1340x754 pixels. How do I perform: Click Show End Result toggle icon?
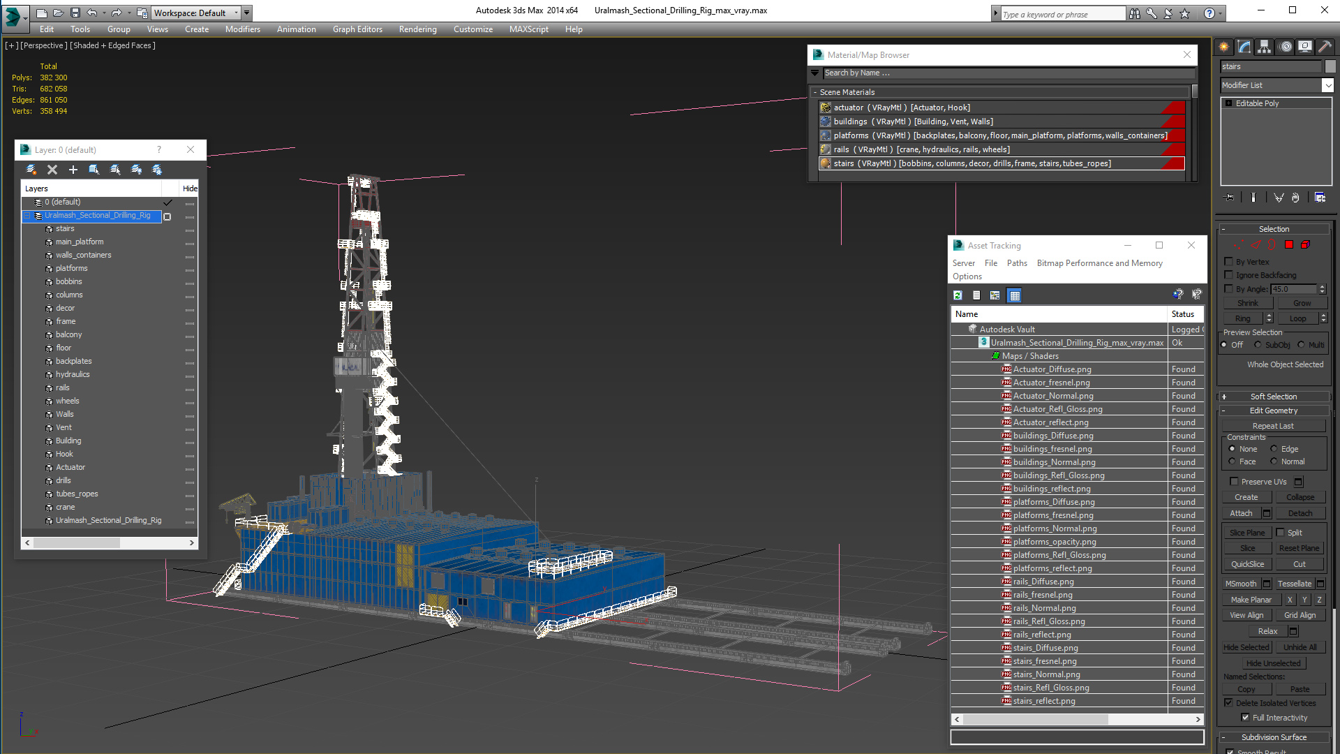pos(1253,198)
